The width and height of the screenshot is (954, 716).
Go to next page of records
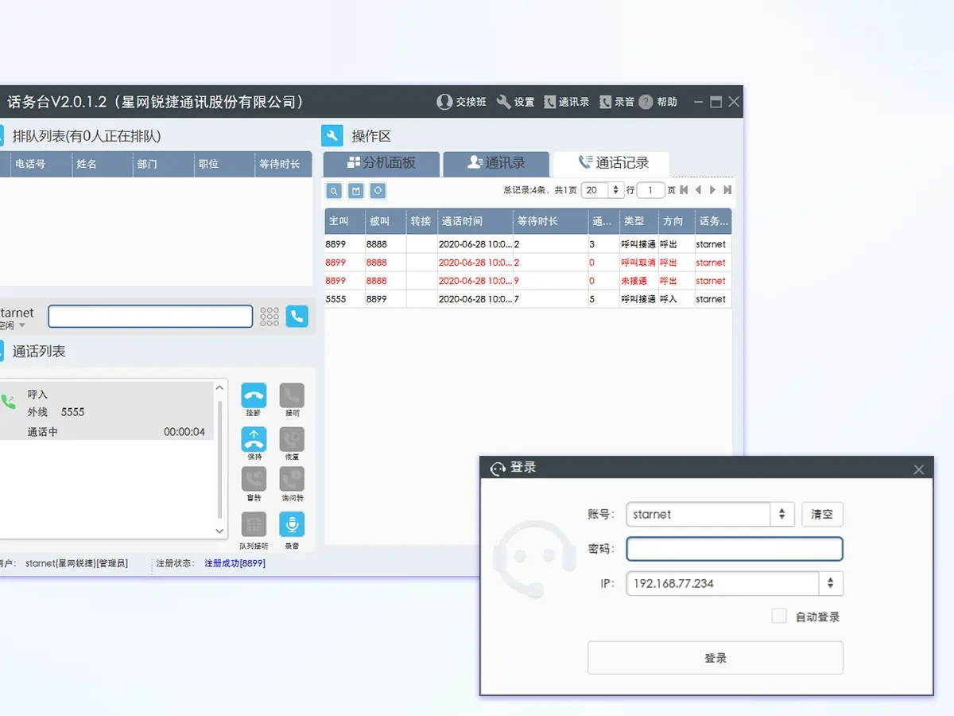click(x=713, y=190)
